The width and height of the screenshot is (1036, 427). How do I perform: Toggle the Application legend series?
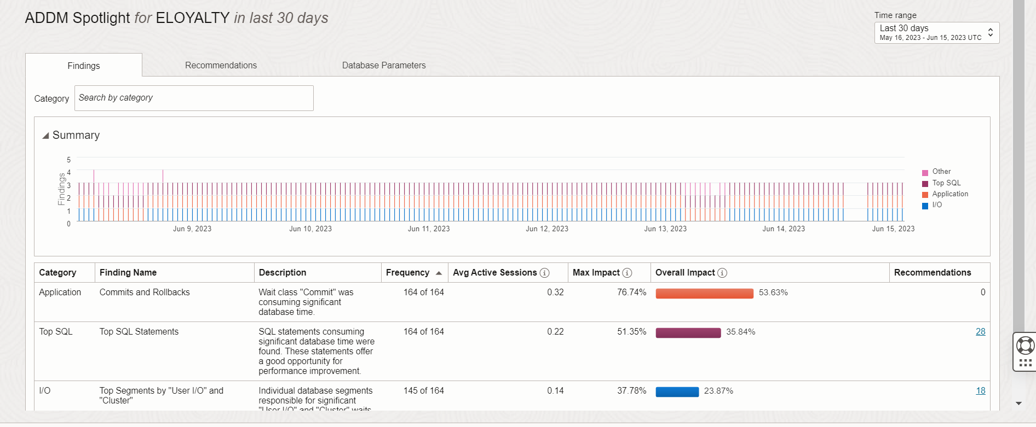(x=949, y=194)
